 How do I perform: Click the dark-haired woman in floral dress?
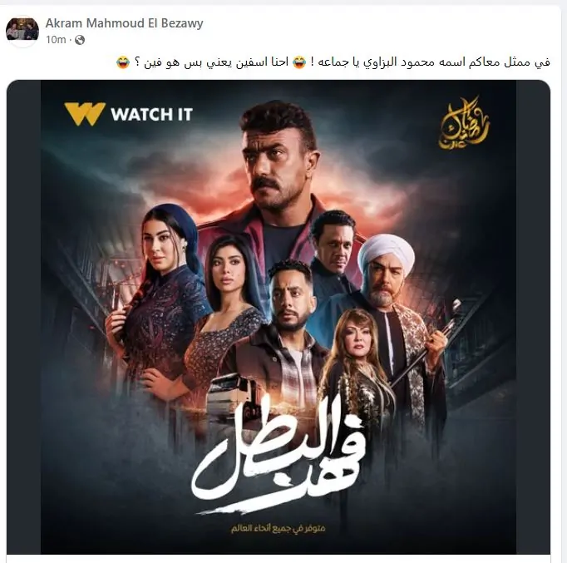226,314
